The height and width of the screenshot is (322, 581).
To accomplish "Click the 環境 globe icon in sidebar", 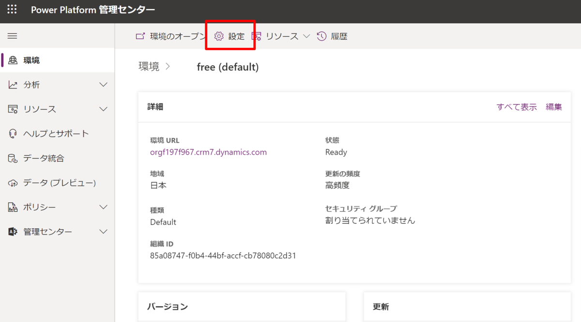I will point(13,60).
